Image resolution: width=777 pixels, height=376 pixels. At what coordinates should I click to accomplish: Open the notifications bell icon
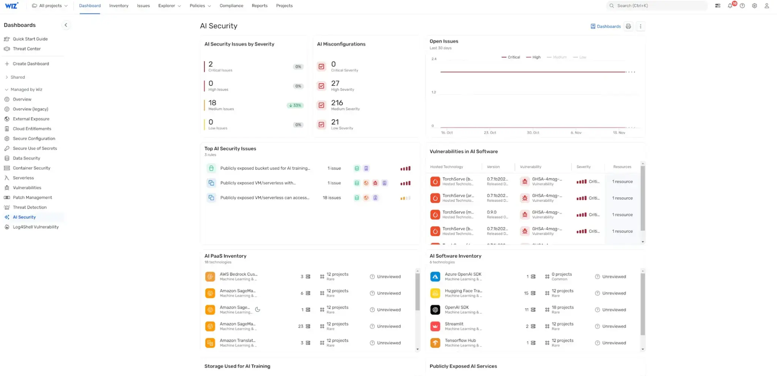pyautogui.click(x=730, y=6)
